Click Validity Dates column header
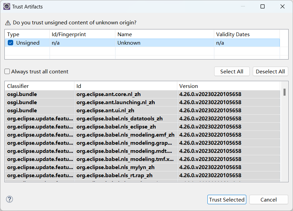 247,34
